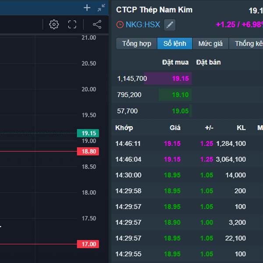This screenshot has height=263, width=263.
Task: Select the trade row at 14:30:00
Action: point(187,175)
